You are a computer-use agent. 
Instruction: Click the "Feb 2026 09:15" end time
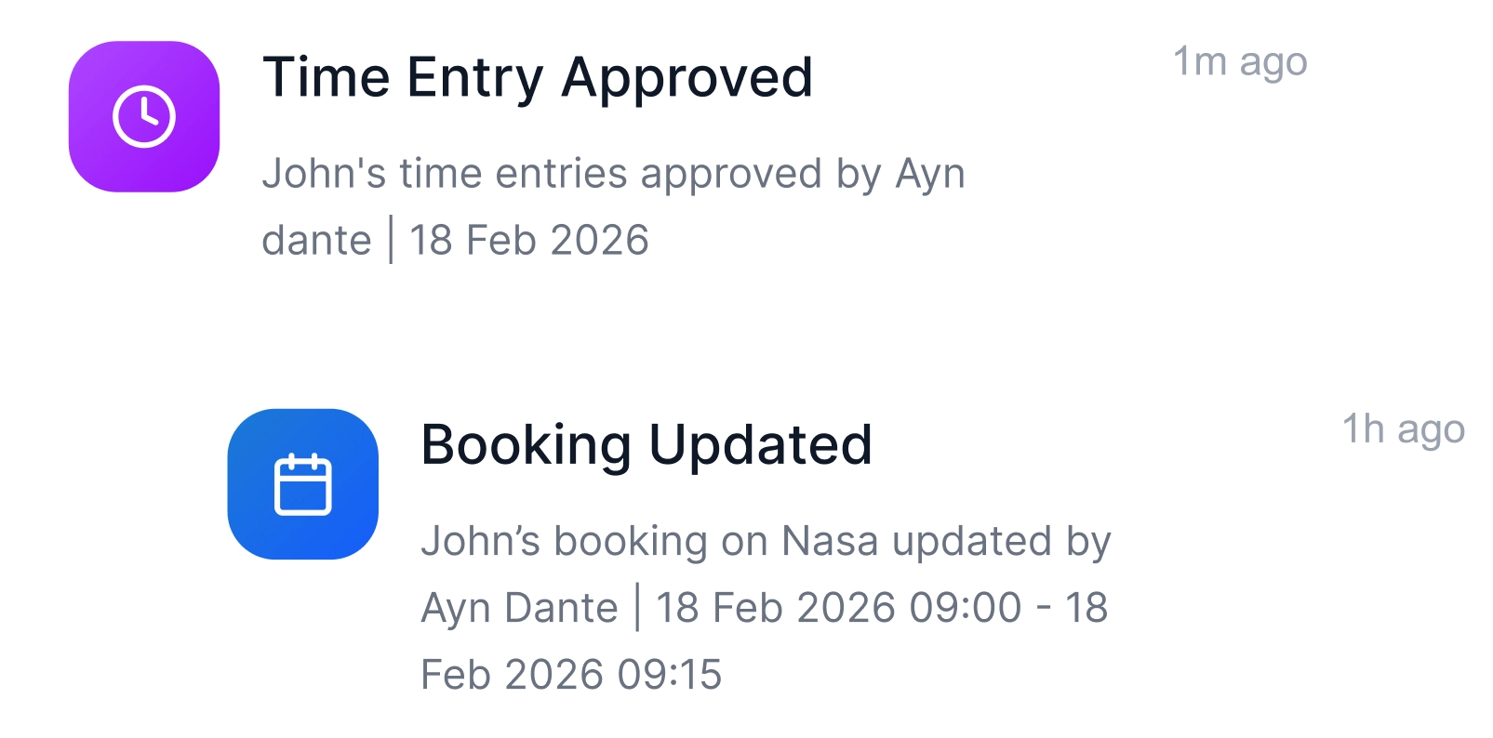[x=571, y=676]
